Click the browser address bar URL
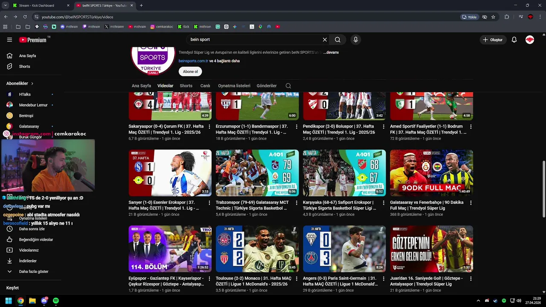This screenshot has height=307, width=546. pyautogui.click(x=78, y=17)
